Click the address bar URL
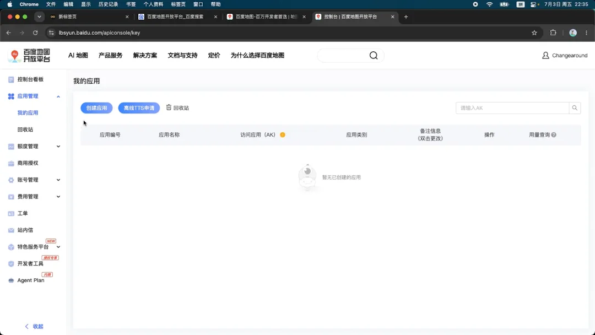Screen dimensions: 595x335 pyautogui.click(x=99, y=33)
